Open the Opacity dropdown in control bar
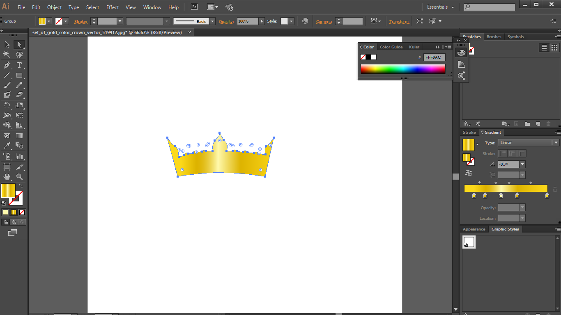The height and width of the screenshot is (315, 561). point(261,21)
